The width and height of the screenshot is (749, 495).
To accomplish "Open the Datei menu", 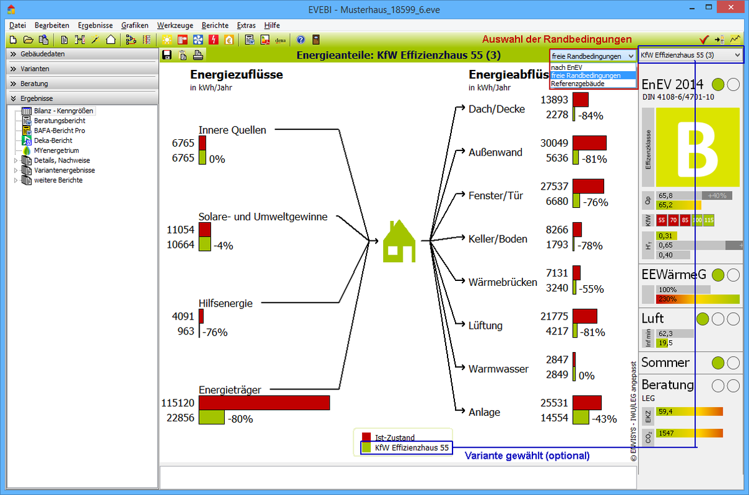I will pyautogui.click(x=18, y=26).
